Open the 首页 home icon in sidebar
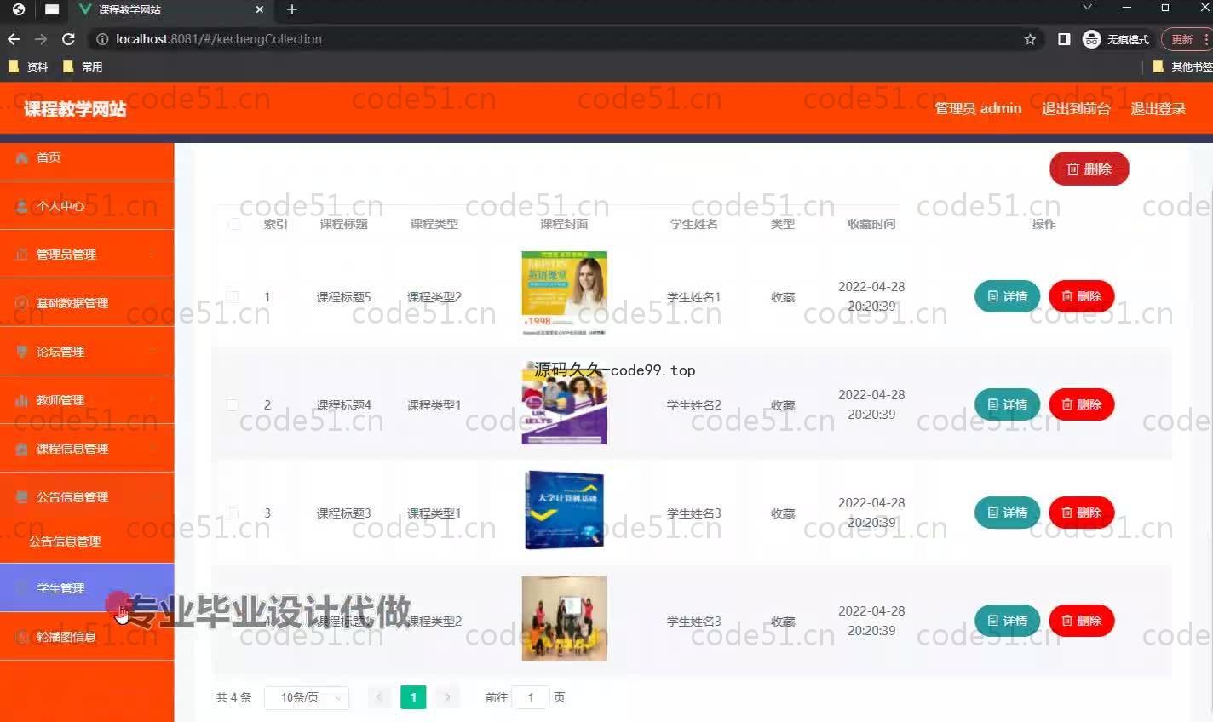This screenshot has height=722, width=1213. pos(22,158)
